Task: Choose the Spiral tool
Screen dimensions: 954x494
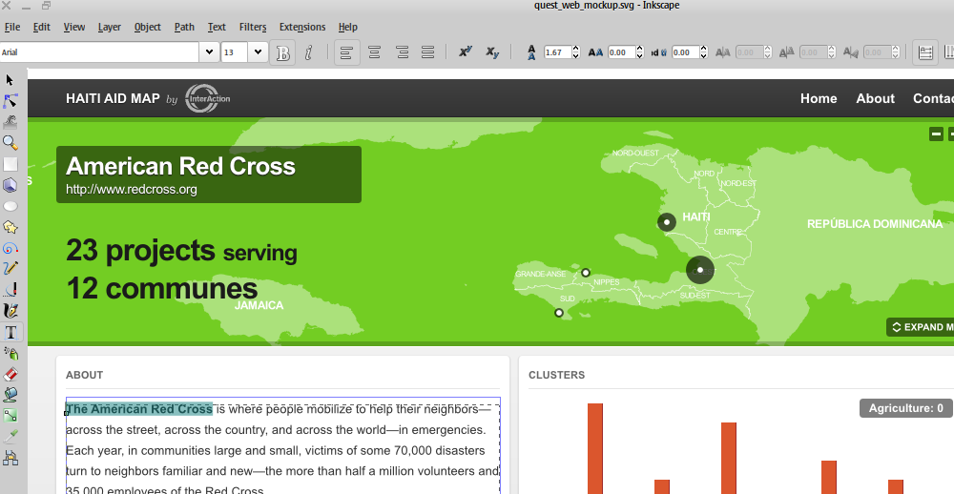Action: [10, 248]
